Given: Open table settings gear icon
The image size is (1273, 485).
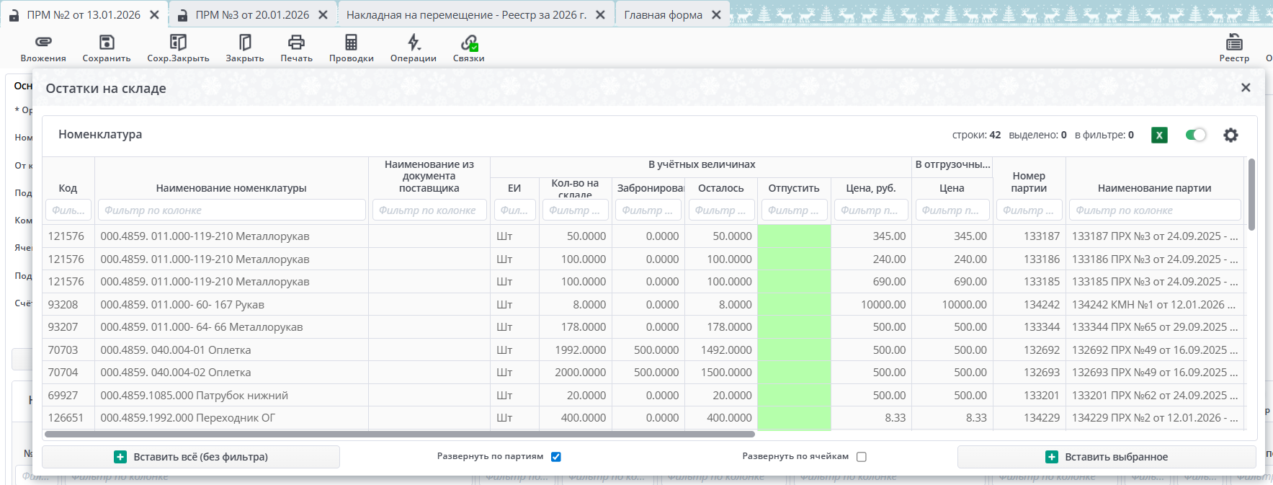Looking at the screenshot, I should 1230,135.
